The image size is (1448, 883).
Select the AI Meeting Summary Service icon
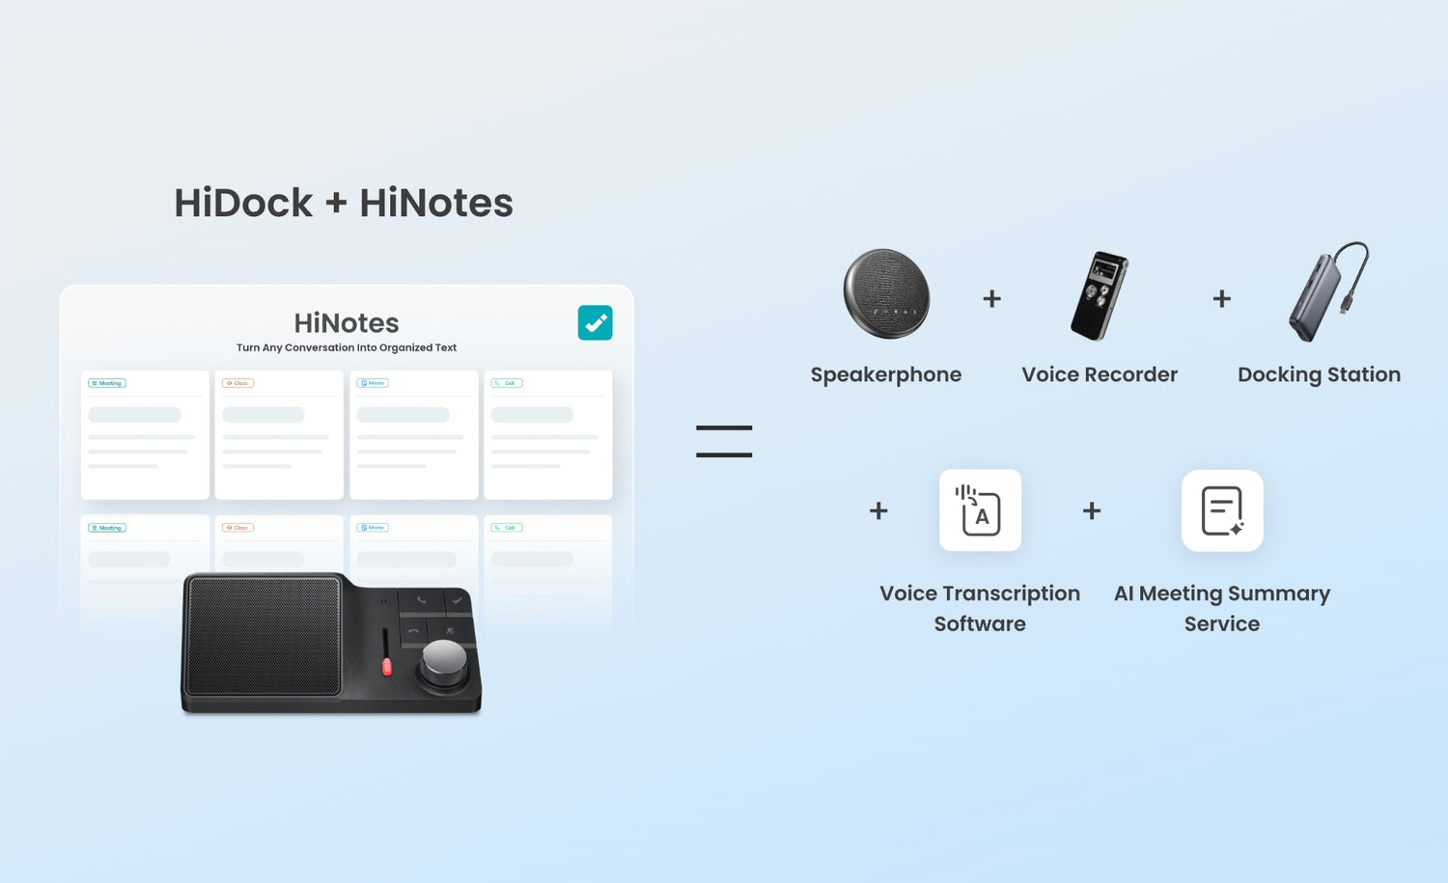point(1221,510)
